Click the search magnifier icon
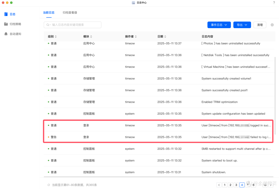 pyautogui.click(x=48, y=25)
